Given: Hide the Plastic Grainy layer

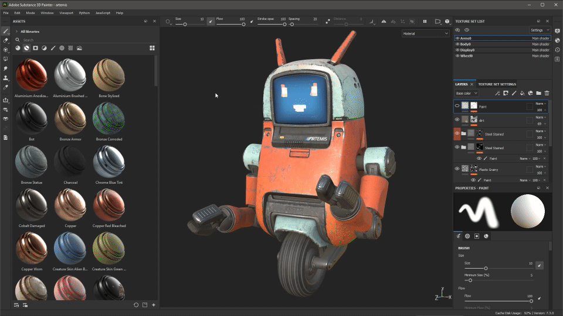Looking at the screenshot, I should click(x=457, y=169).
